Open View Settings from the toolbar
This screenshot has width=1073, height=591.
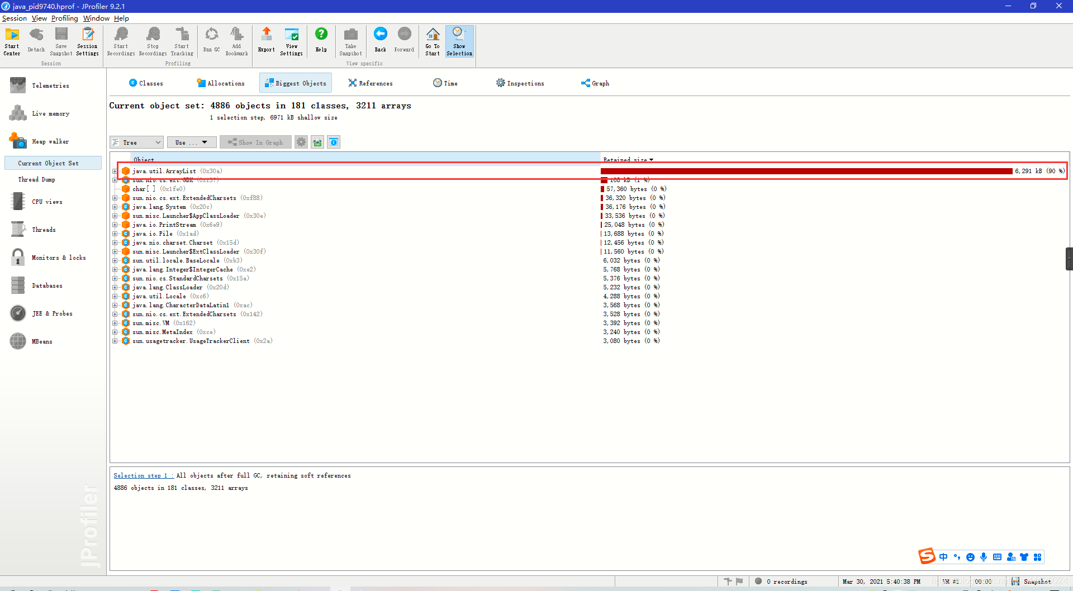(291, 41)
